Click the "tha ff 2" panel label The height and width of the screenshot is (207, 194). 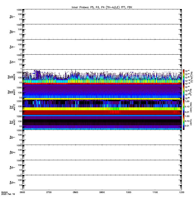[x=12, y=32]
